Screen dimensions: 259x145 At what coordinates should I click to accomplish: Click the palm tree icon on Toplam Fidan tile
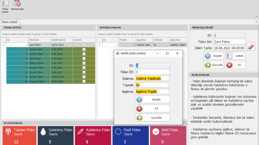[x=8, y=132]
